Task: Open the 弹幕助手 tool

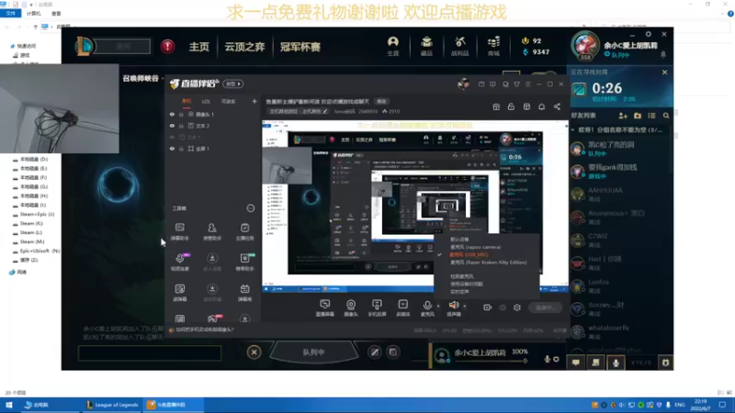Action: tap(179, 231)
